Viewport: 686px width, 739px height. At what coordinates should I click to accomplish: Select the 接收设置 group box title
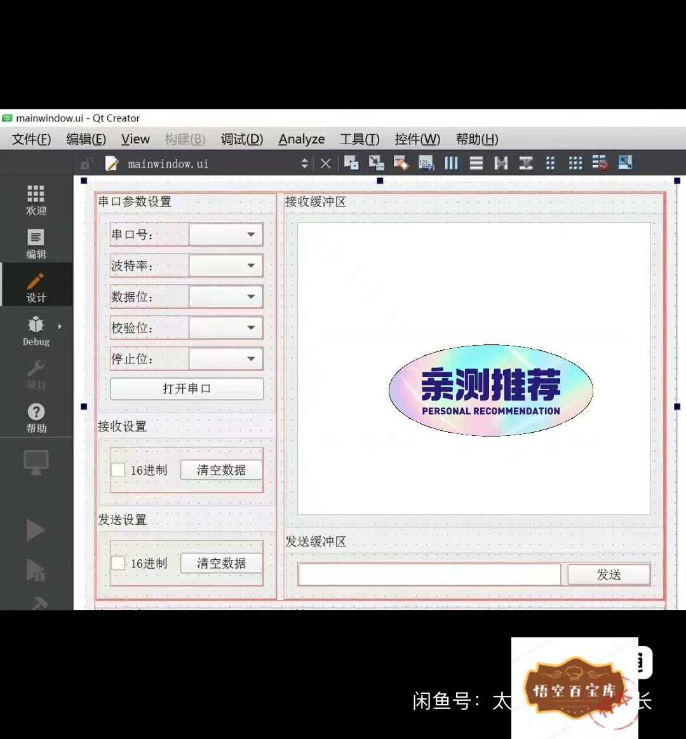pos(123,426)
